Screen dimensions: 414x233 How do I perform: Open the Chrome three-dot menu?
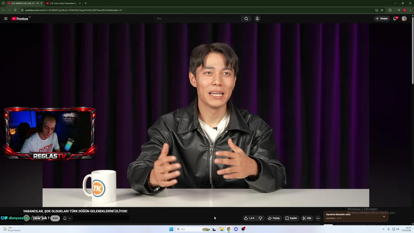pyautogui.click(x=410, y=10)
